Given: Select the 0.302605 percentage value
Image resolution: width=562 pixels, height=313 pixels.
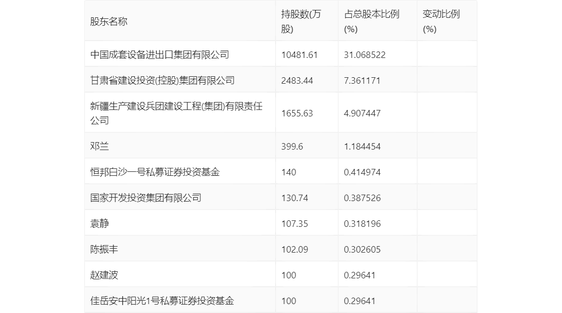Looking at the screenshot, I should [x=362, y=250].
